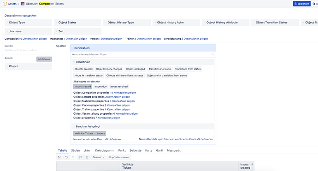Show Person 1 Dimension
Image resolution: width=318 pixels, height=171 pixels.
point(111,39)
